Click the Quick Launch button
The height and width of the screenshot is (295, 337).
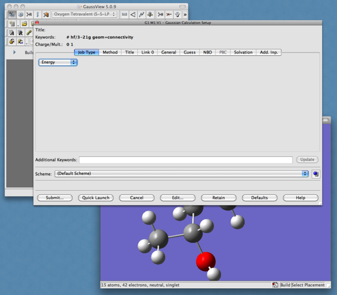[96, 198]
